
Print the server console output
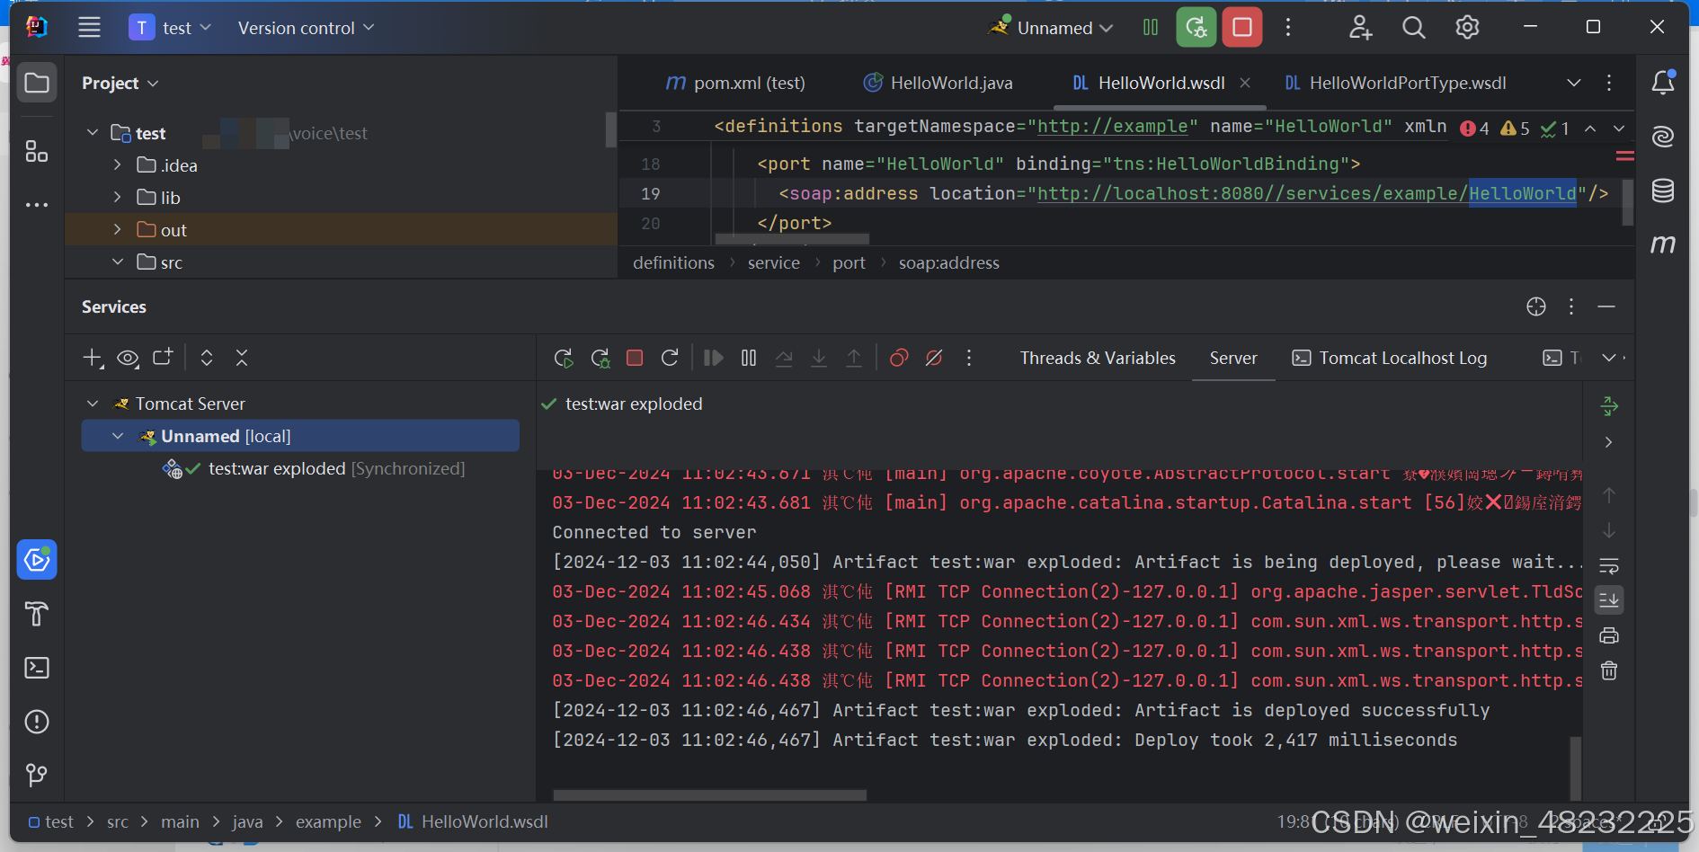tap(1609, 636)
